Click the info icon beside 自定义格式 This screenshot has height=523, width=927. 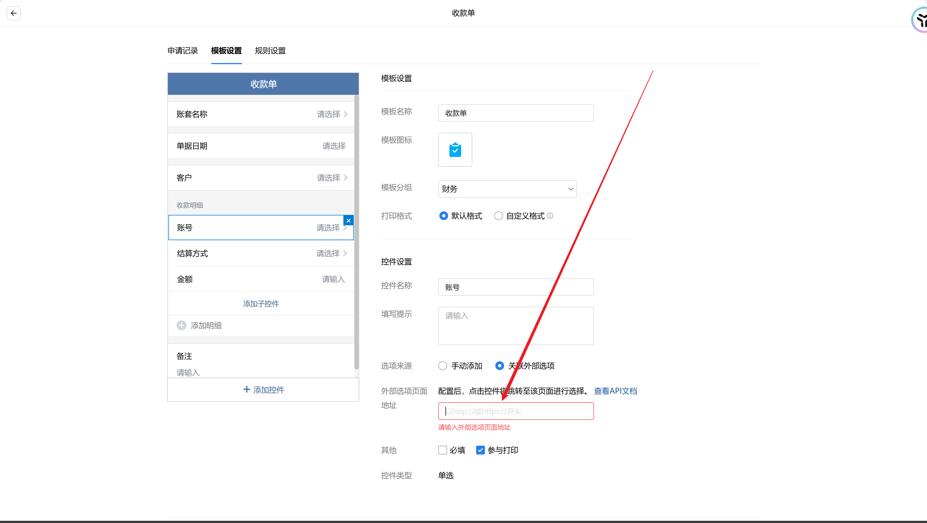[x=550, y=216]
